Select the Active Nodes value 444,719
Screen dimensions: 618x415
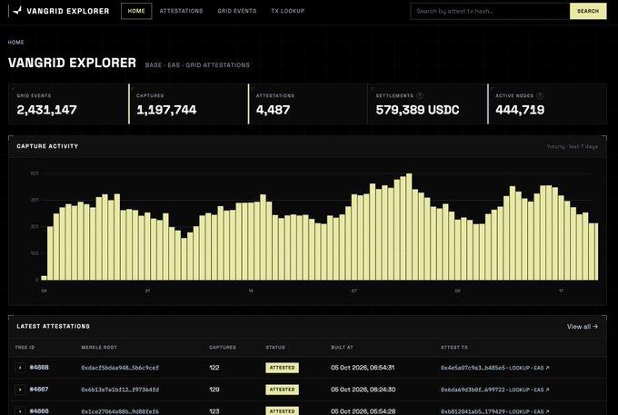[x=520, y=110]
